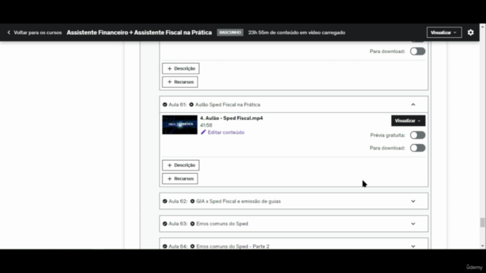
Task: Click Aula 64 title Erros comuns do Sped - Parte 2
Action: (233, 246)
